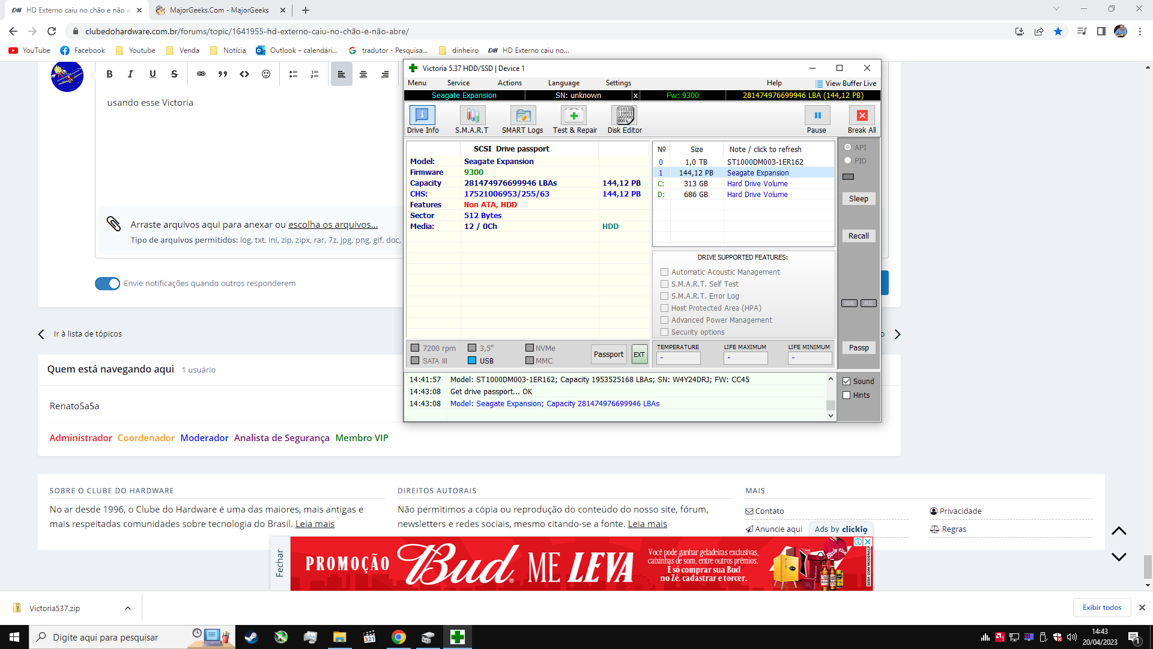Open Drive Info in Victoria
The image size is (1153, 649).
click(x=422, y=120)
